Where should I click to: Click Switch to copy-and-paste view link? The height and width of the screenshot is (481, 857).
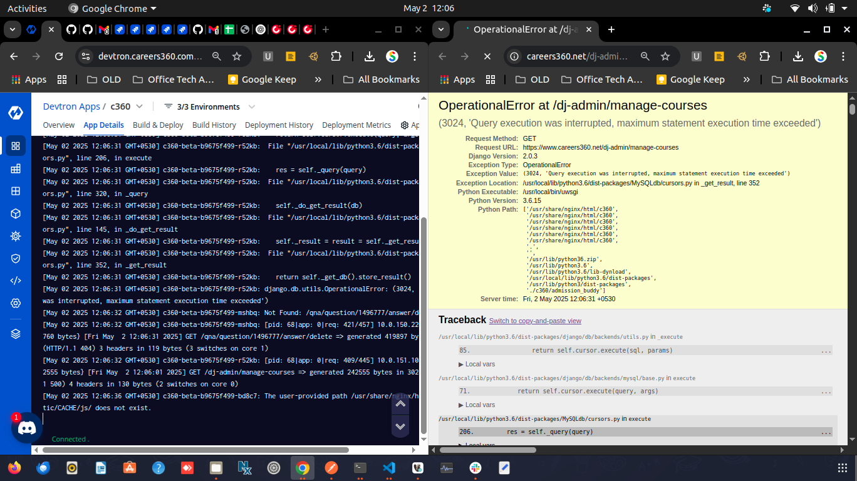coord(535,321)
